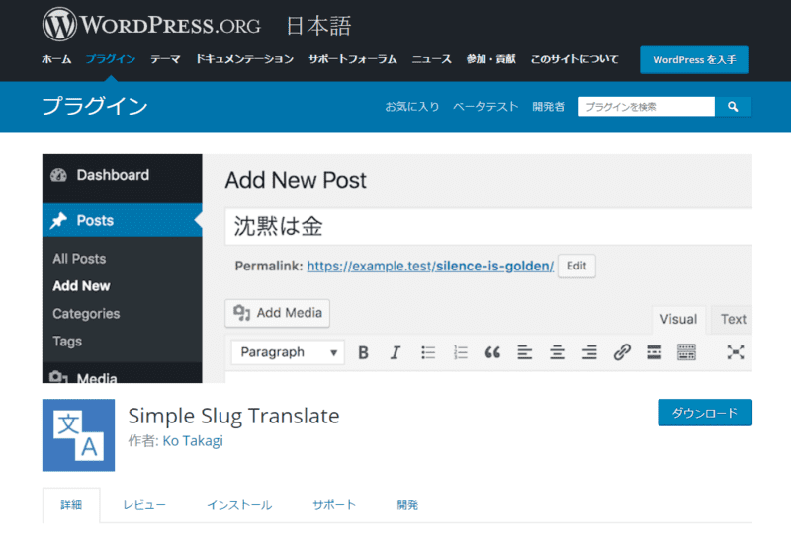Switch to the Text editor tab
Viewport: 791px width, 537px height.
point(733,320)
